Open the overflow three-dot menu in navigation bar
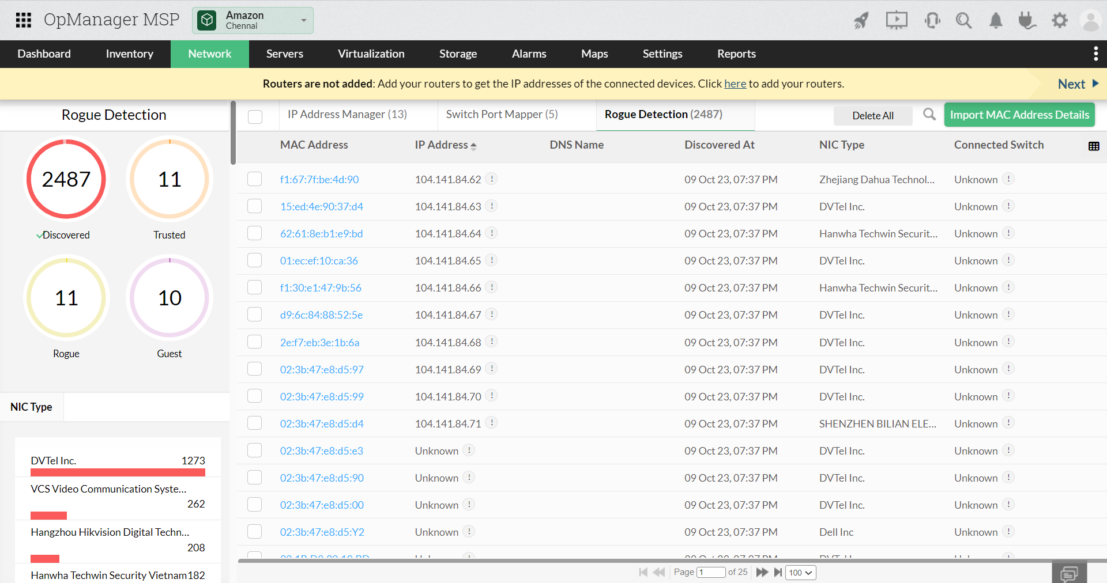1107x583 pixels. coord(1095,54)
